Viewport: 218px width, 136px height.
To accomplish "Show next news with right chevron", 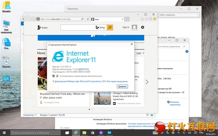I will 147,82.
